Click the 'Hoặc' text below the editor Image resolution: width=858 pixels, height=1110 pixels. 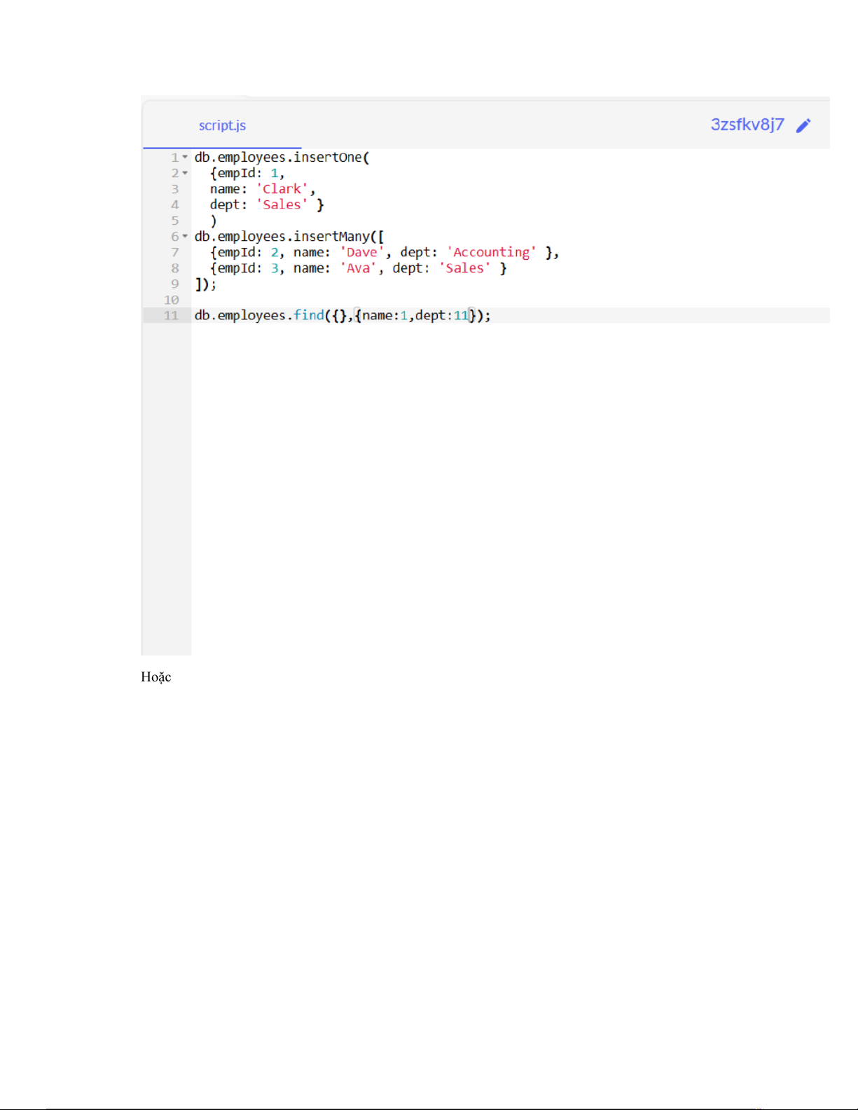pyautogui.click(x=155, y=677)
